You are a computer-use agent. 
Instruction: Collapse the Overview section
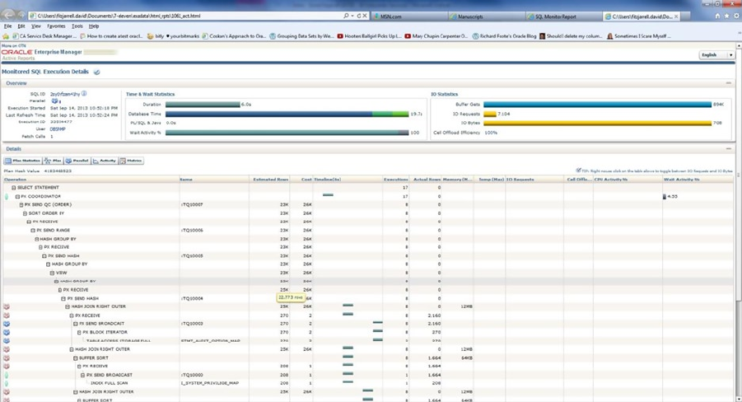tap(728, 83)
